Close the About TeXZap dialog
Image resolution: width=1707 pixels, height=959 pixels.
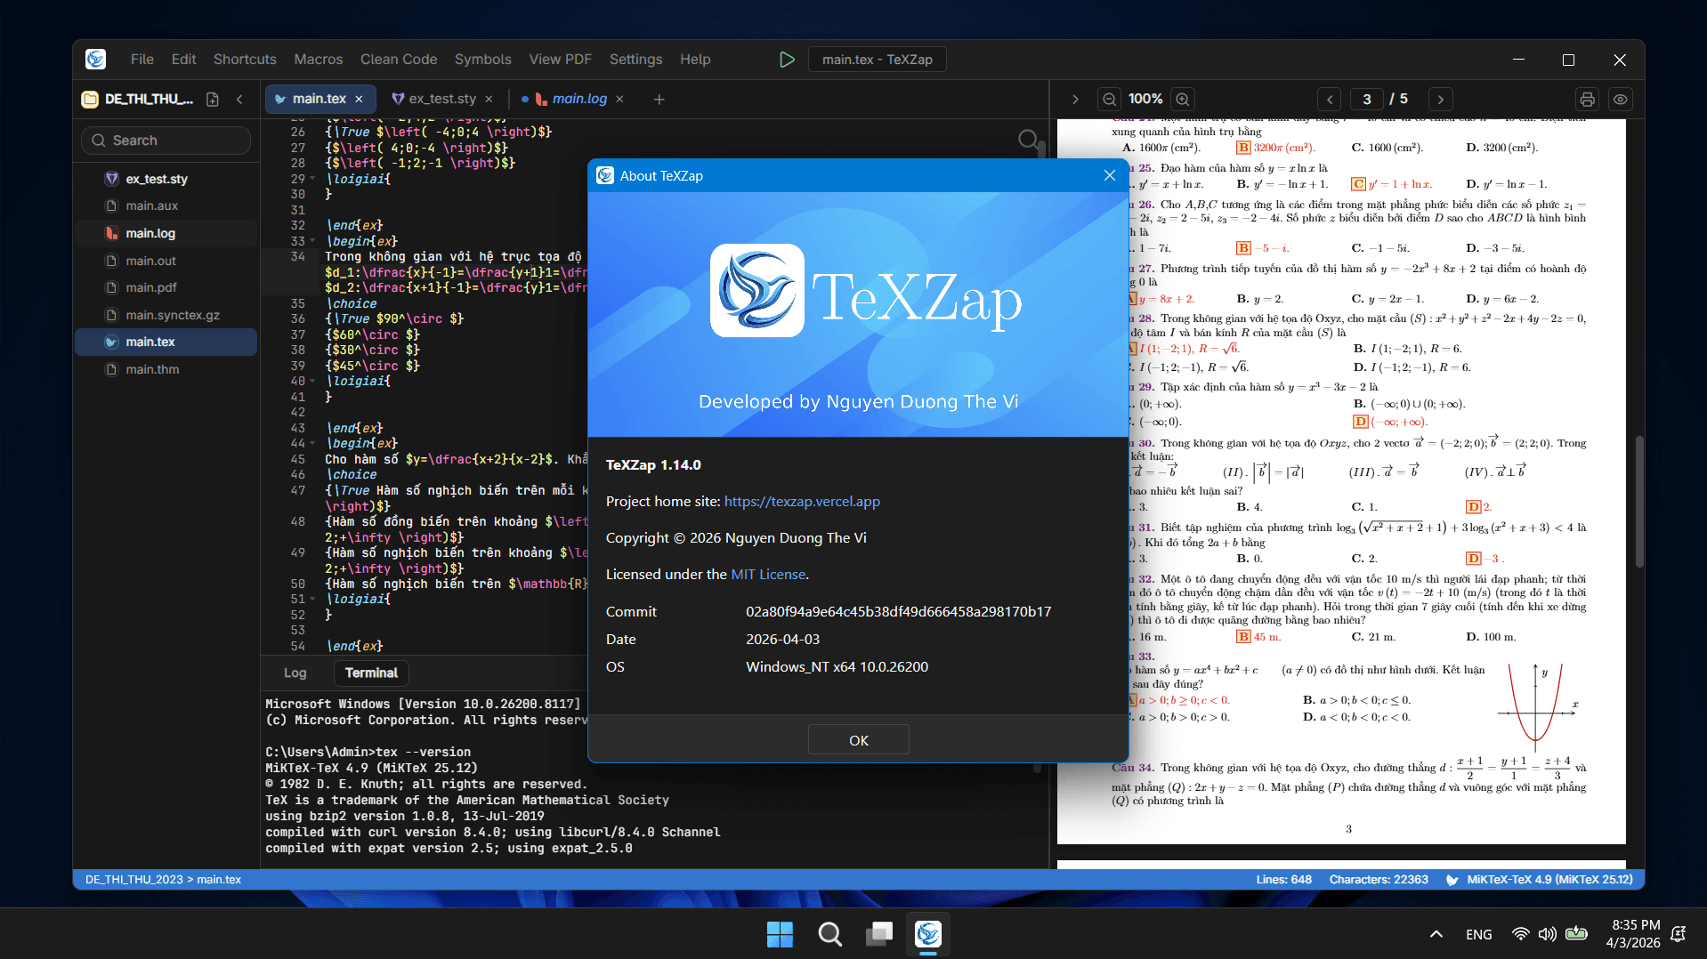click(x=1110, y=176)
